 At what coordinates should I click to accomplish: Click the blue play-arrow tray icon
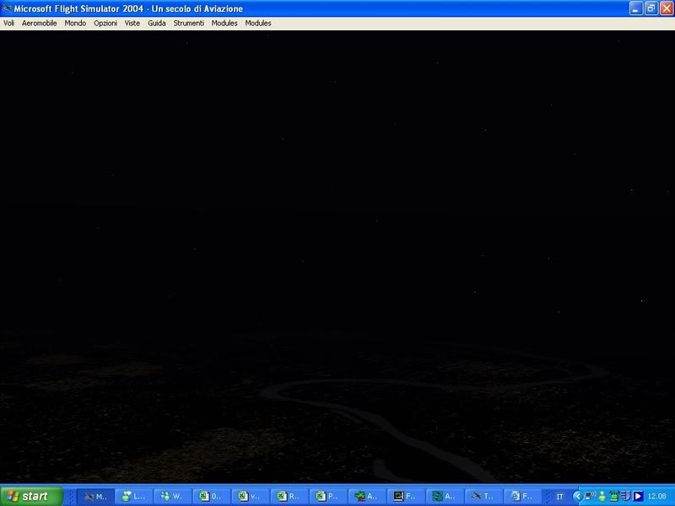point(638,497)
